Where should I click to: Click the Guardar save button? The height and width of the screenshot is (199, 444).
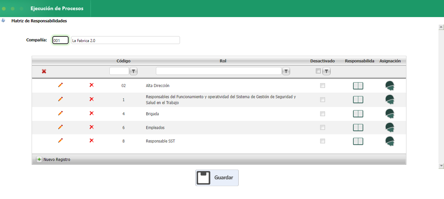click(217, 178)
